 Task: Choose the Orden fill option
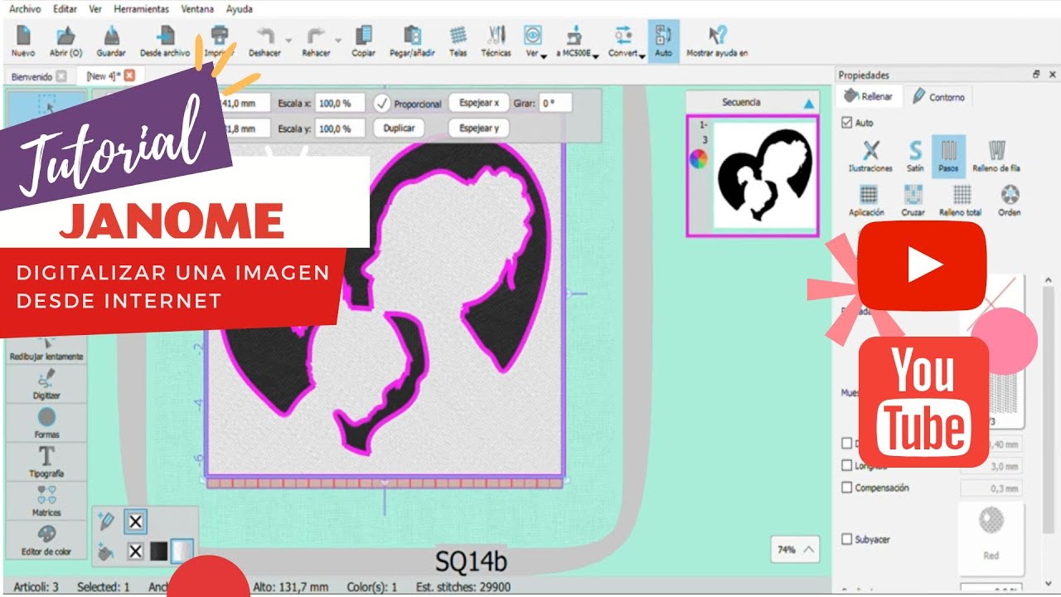pos(1010,201)
